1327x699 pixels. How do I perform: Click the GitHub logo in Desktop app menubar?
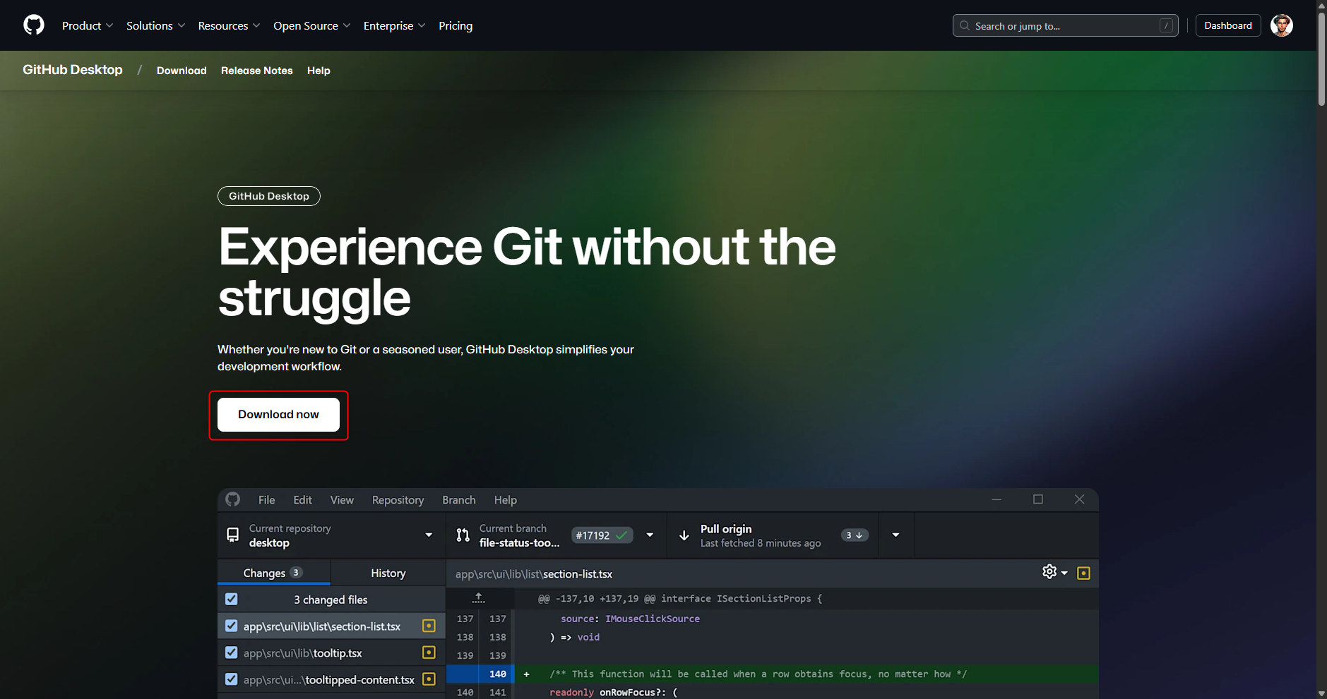pos(233,499)
